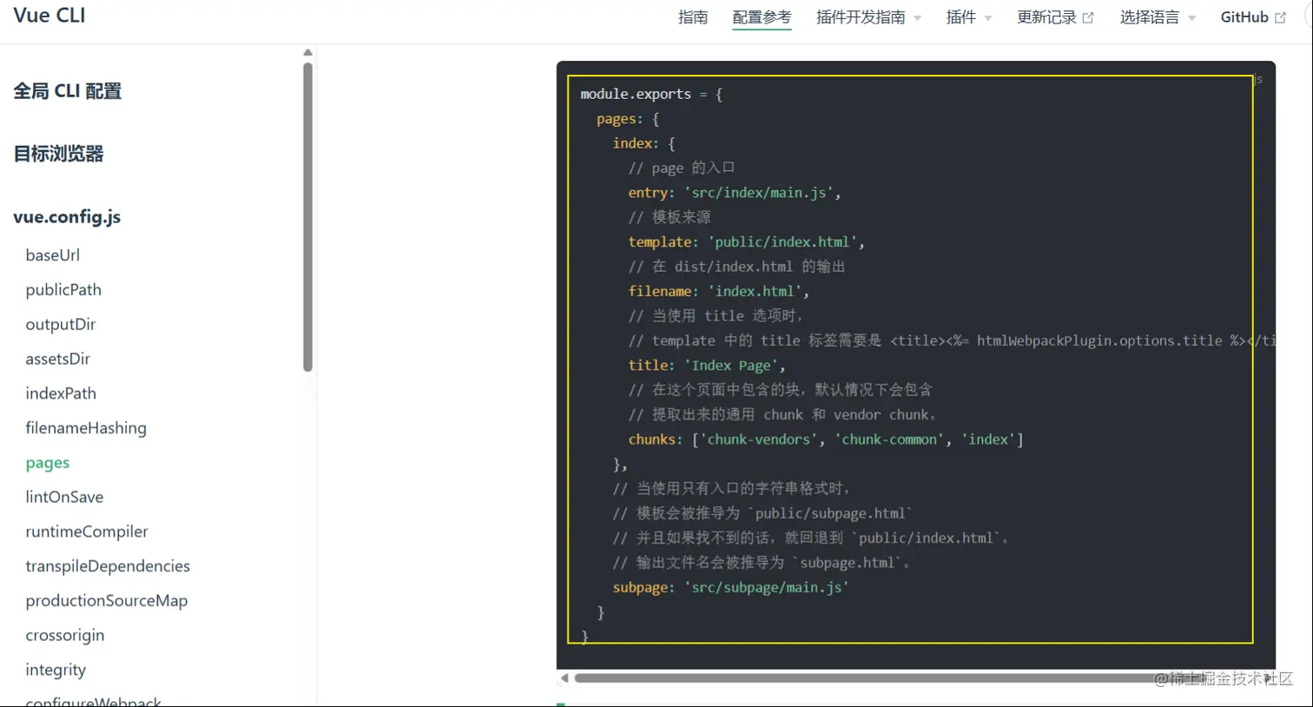Click the code block scroll-left arrow
This screenshot has height=707, width=1313.
564,677
